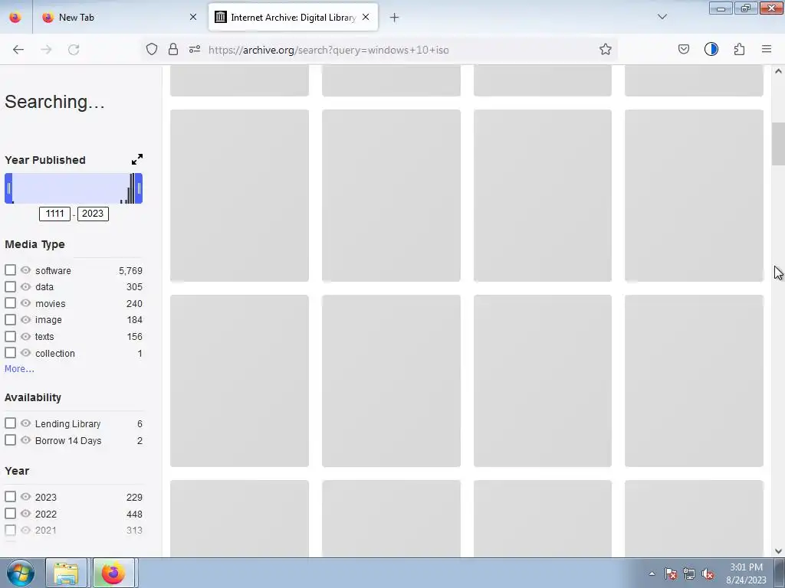Open the taskbar clock showing 3:01 PM

pos(746,573)
